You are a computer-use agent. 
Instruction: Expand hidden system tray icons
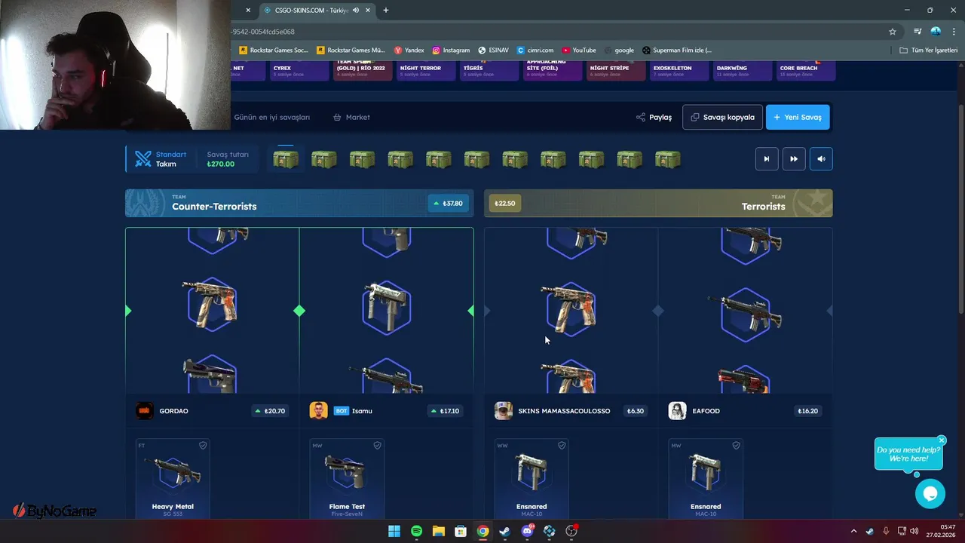click(853, 531)
